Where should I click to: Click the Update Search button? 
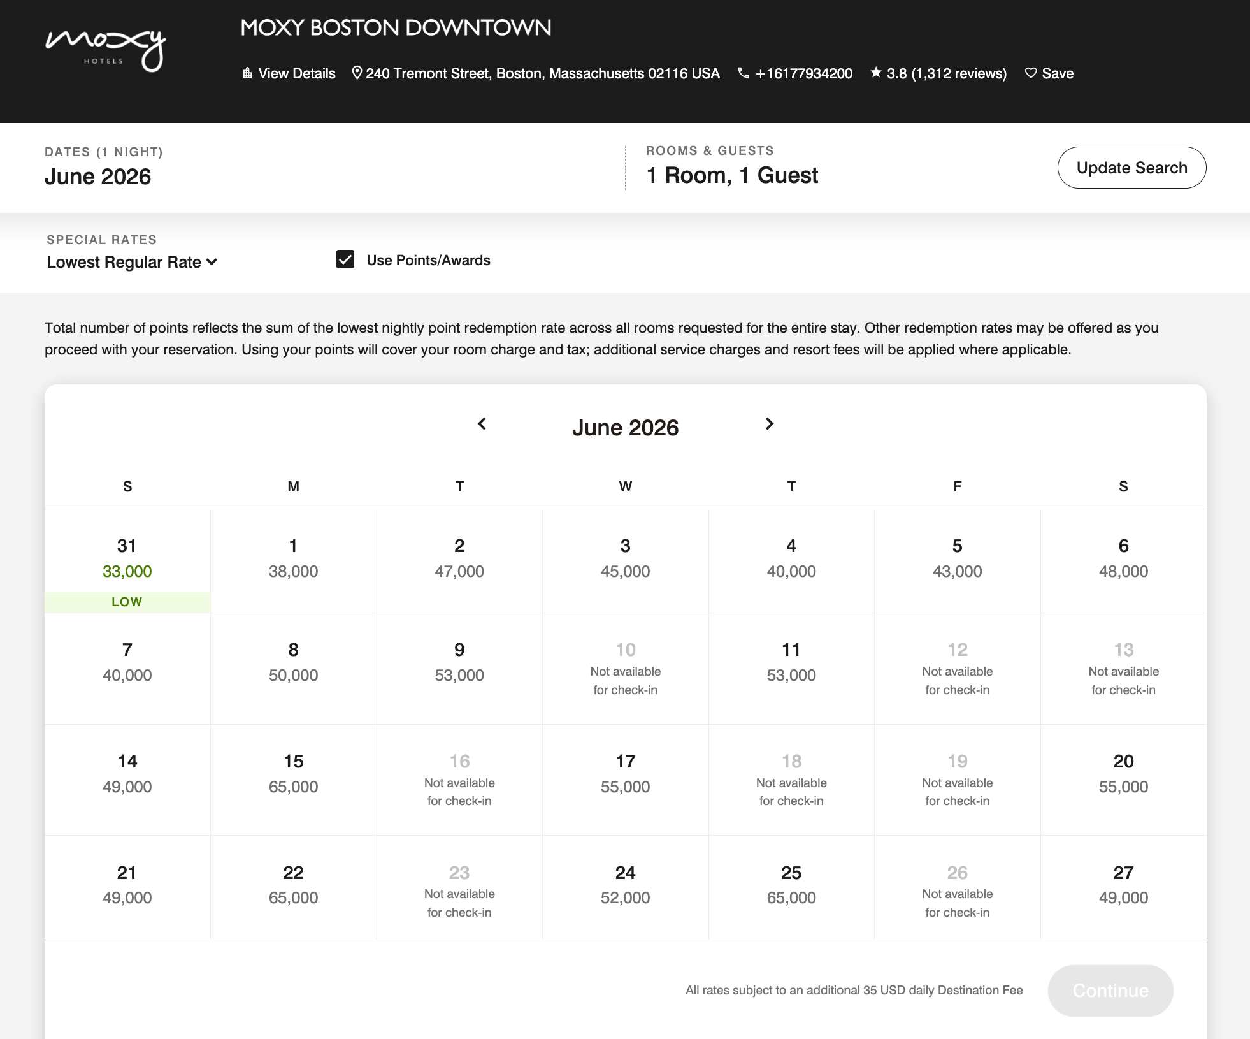click(1131, 168)
